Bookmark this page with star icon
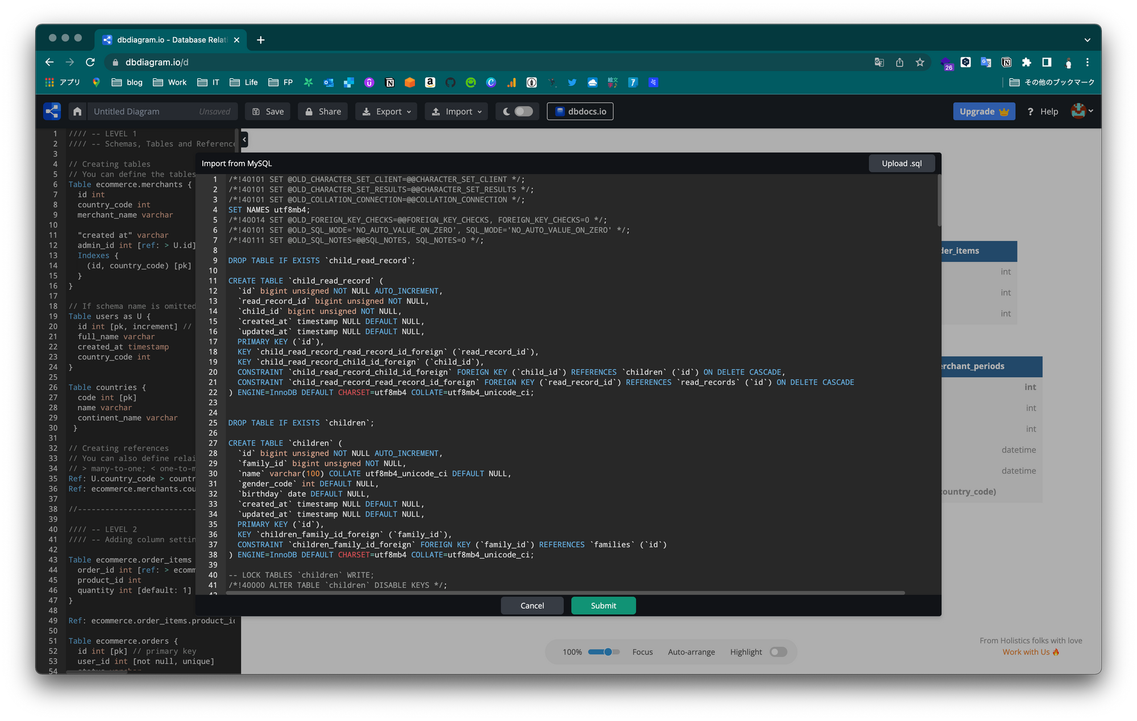This screenshot has height=721, width=1137. point(920,62)
